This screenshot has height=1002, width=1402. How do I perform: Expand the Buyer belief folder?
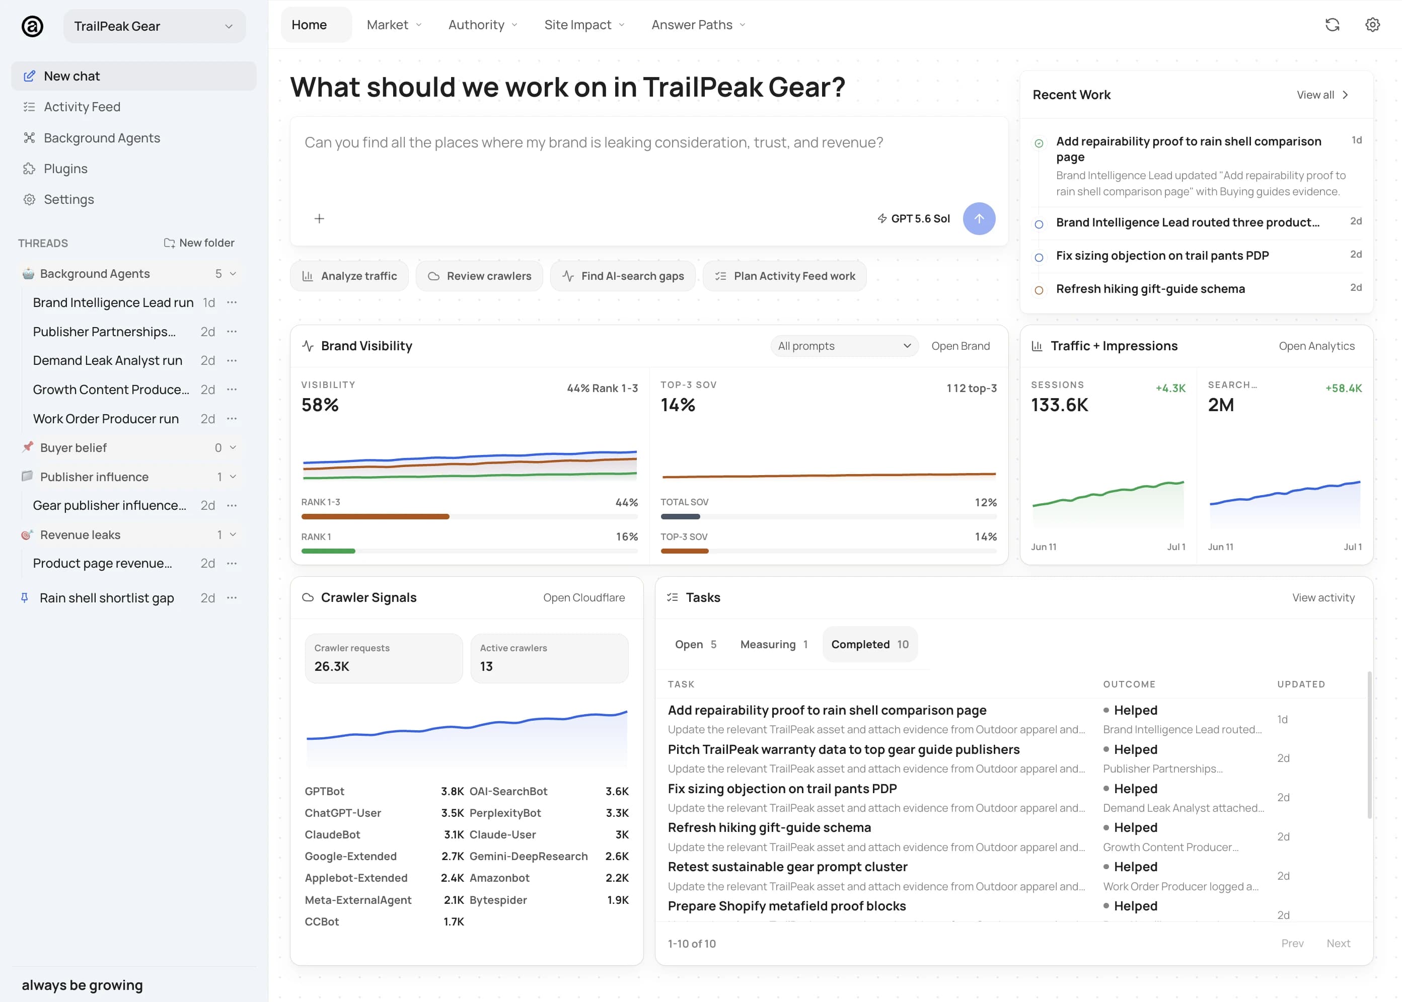233,447
